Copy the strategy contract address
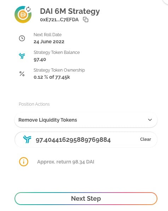168x211 pixels. [x=86, y=20]
